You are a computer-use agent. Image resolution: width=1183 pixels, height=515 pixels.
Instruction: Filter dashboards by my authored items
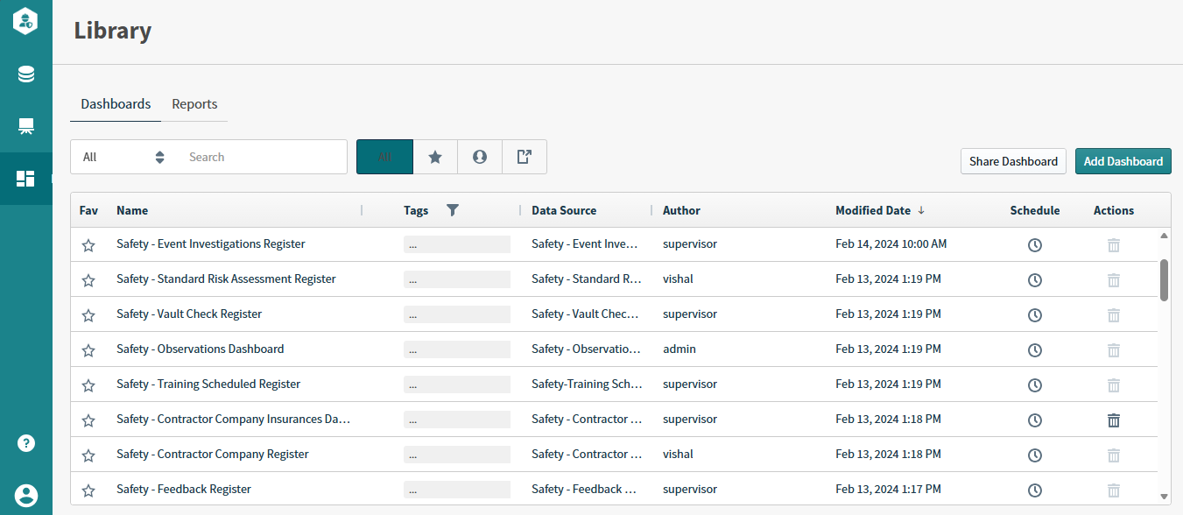click(480, 157)
